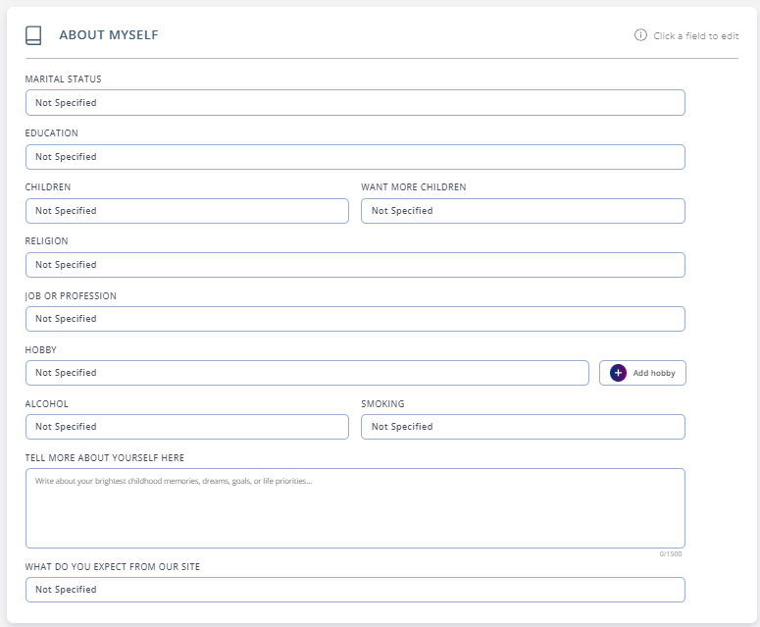Open the Alcohol preference field
Viewport: 760px width, 627px height.
point(187,427)
